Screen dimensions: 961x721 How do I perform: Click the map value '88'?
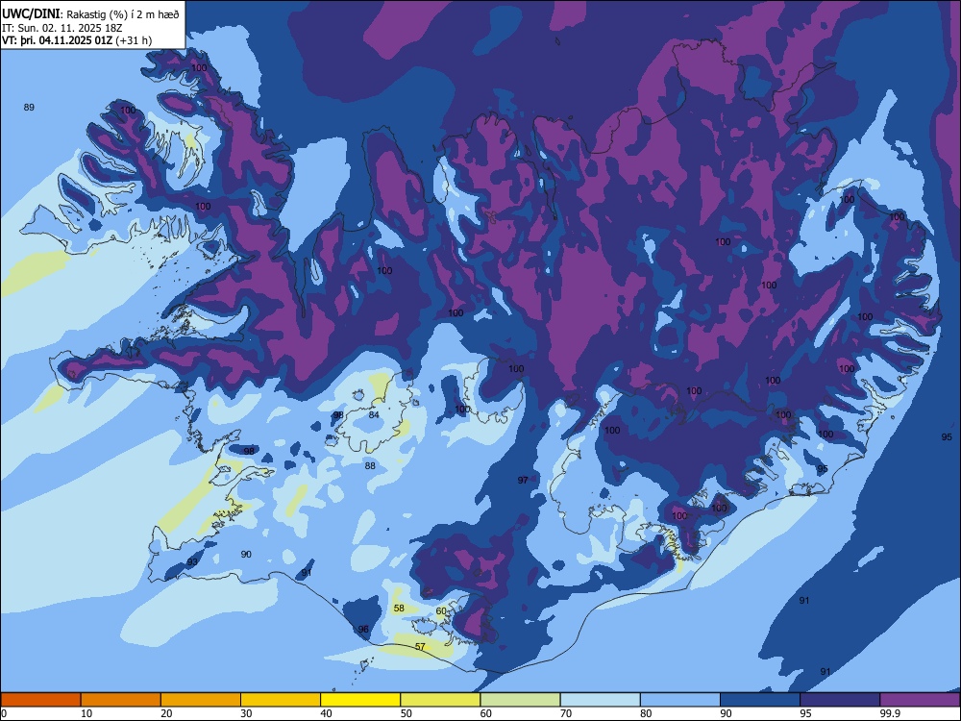[x=370, y=466]
